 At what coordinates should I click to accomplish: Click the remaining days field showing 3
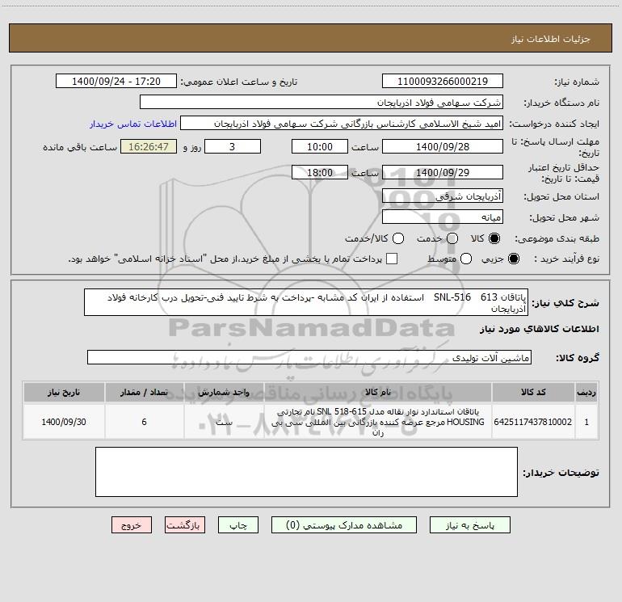pyautogui.click(x=233, y=146)
